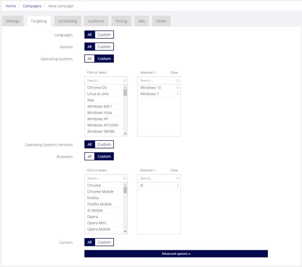This screenshot has width=302, height=267.
Task: Switch Devices to Custom
Action: (104, 47)
